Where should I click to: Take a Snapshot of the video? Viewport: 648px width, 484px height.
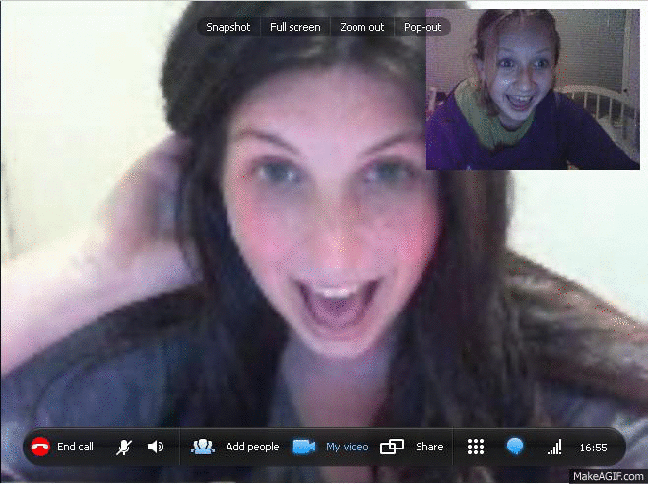tap(227, 27)
